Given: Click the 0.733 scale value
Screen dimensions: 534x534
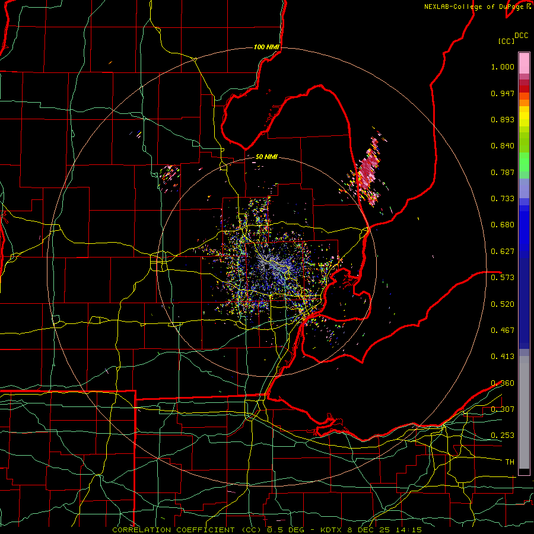Looking at the screenshot, I should (503, 199).
